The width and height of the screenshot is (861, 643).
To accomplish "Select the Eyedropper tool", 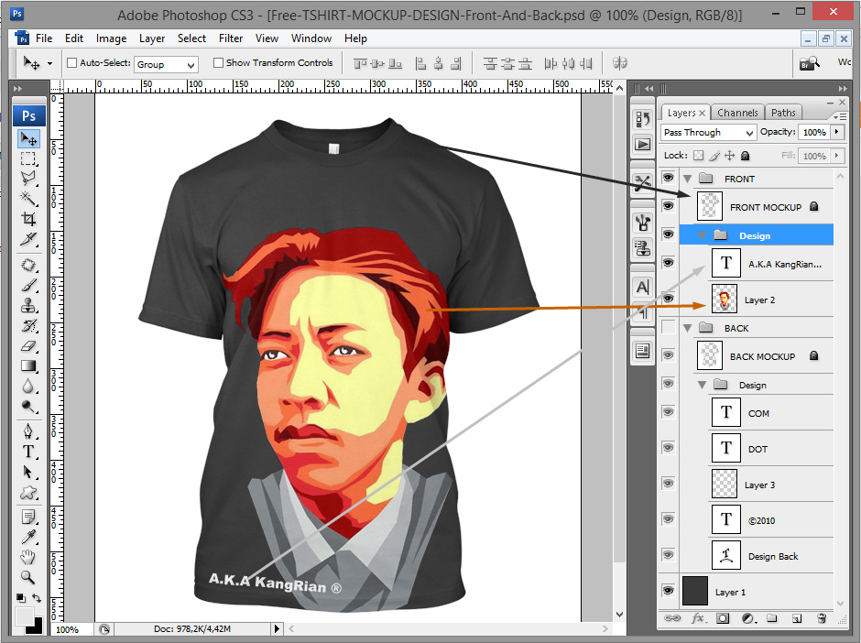I will pyautogui.click(x=28, y=538).
